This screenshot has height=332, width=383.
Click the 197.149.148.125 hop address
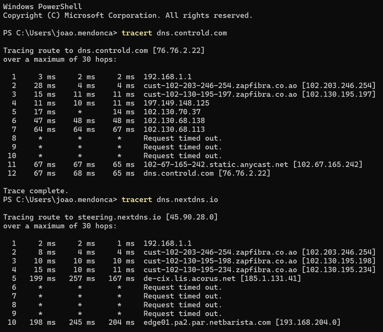(x=176, y=103)
